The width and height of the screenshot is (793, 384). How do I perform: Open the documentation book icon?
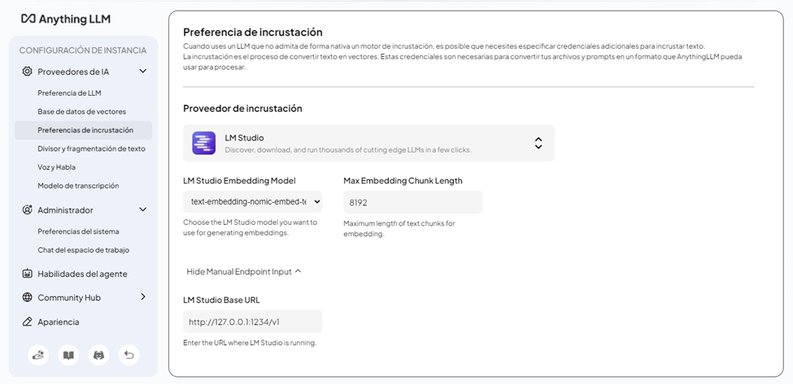click(68, 355)
